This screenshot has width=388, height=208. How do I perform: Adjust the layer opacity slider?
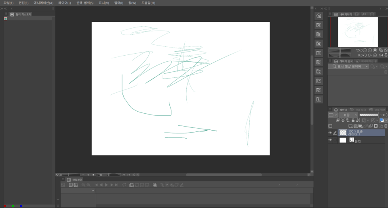point(369,115)
